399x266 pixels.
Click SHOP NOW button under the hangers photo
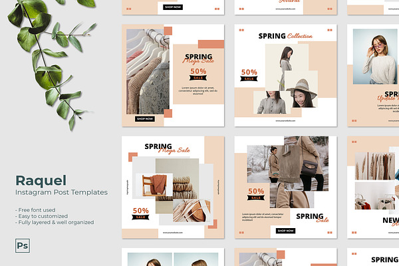[145, 118]
